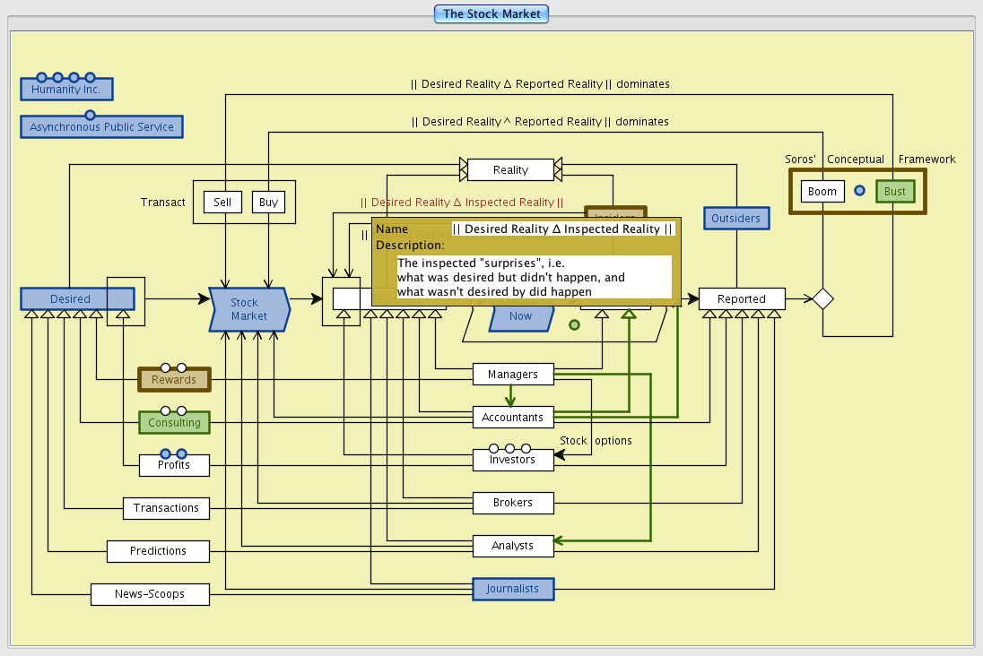Select the Asynchronous Public Service node
The height and width of the screenshot is (656, 983).
pos(101,127)
